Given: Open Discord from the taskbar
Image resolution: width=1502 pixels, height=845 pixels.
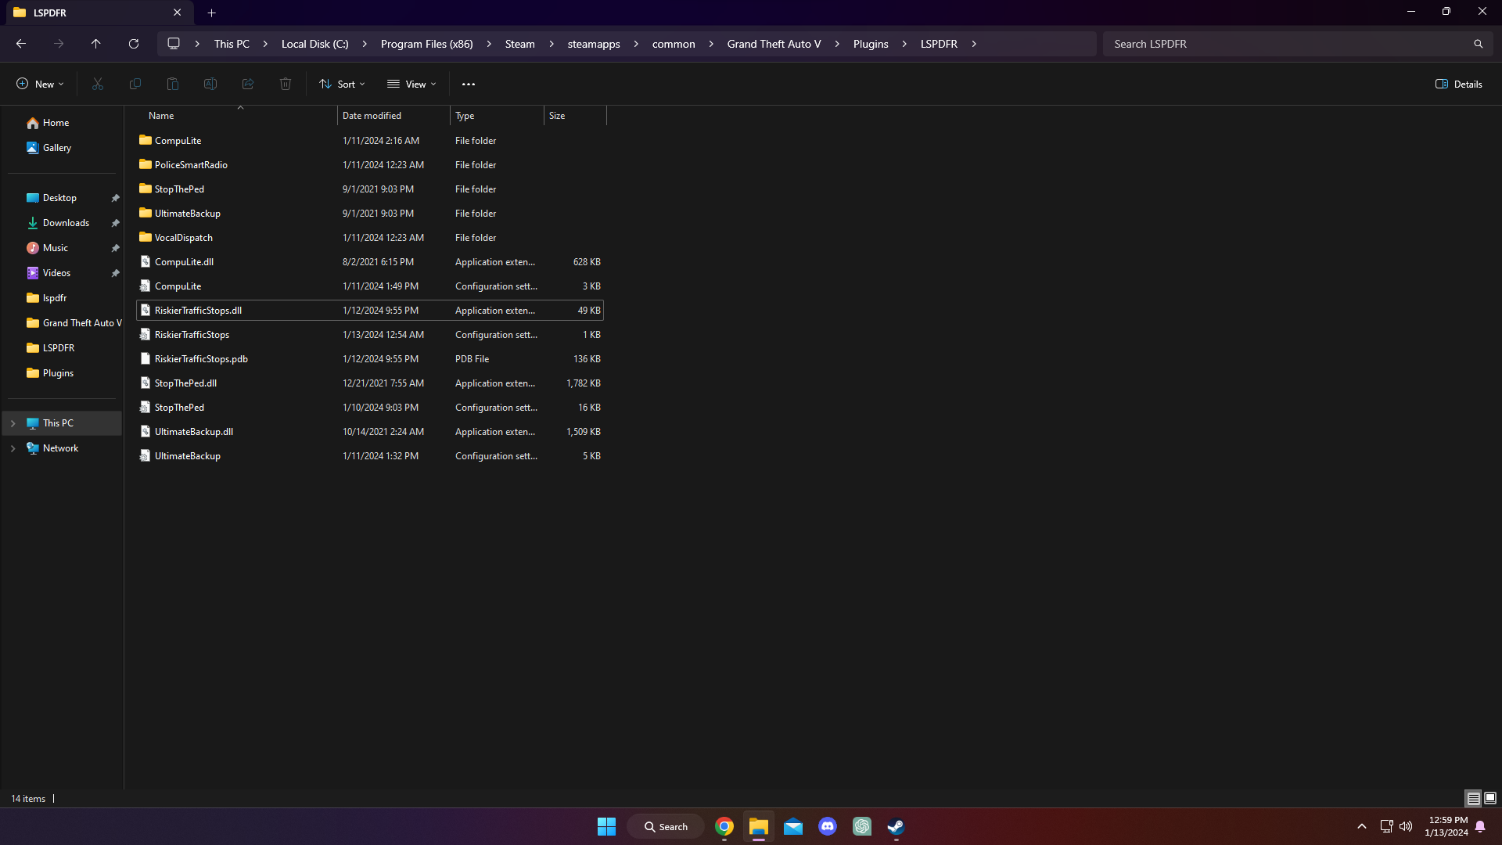Looking at the screenshot, I should click(828, 826).
